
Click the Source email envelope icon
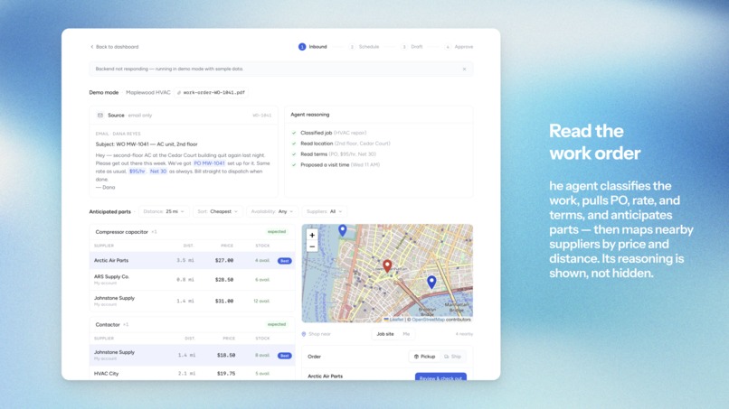point(100,116)
